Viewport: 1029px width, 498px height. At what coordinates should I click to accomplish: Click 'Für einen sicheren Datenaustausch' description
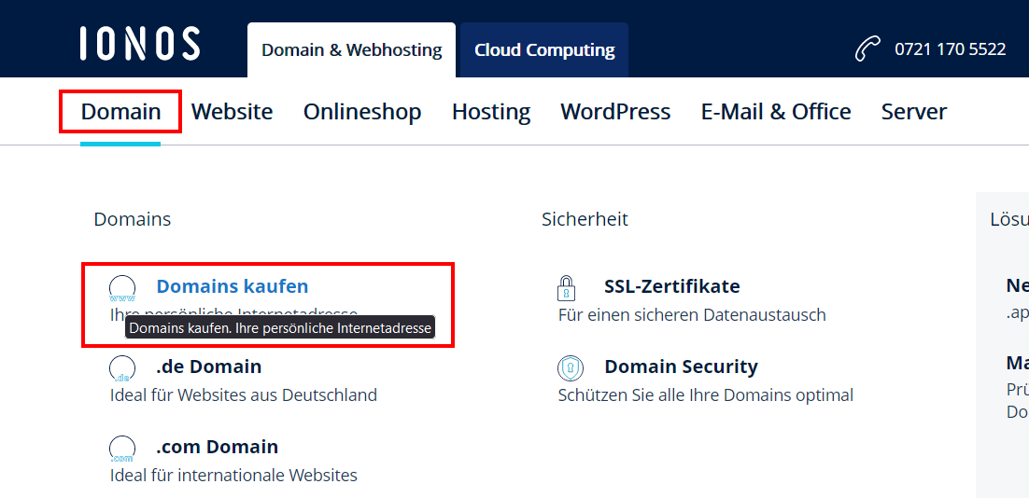pyautogui.click(x=692, y=315)
